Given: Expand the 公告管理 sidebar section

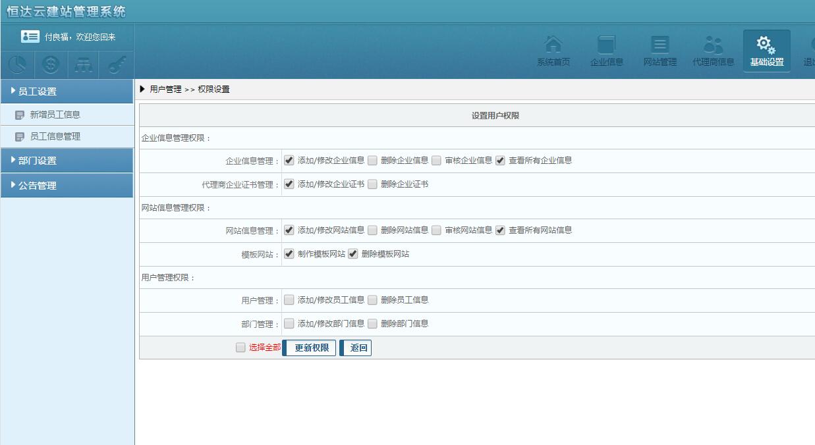Looking at the screenshot, I should point(67,186).
